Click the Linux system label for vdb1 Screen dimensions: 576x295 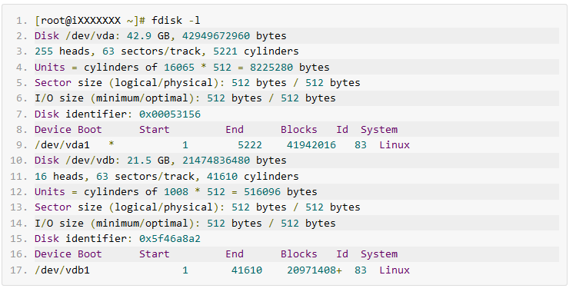tap(395, 270)
